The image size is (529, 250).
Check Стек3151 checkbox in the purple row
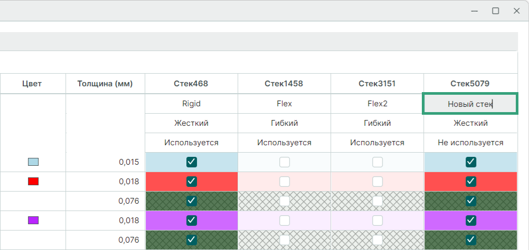(x=377, y=221)
